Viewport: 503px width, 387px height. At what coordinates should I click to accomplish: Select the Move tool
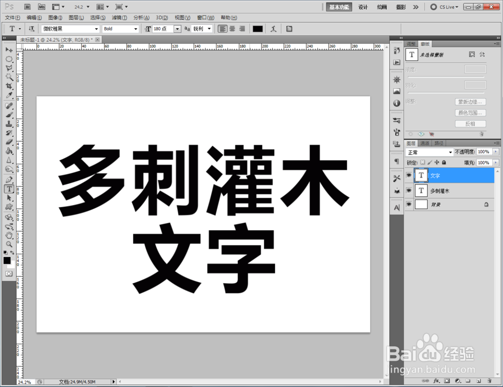tap(9, 50)
